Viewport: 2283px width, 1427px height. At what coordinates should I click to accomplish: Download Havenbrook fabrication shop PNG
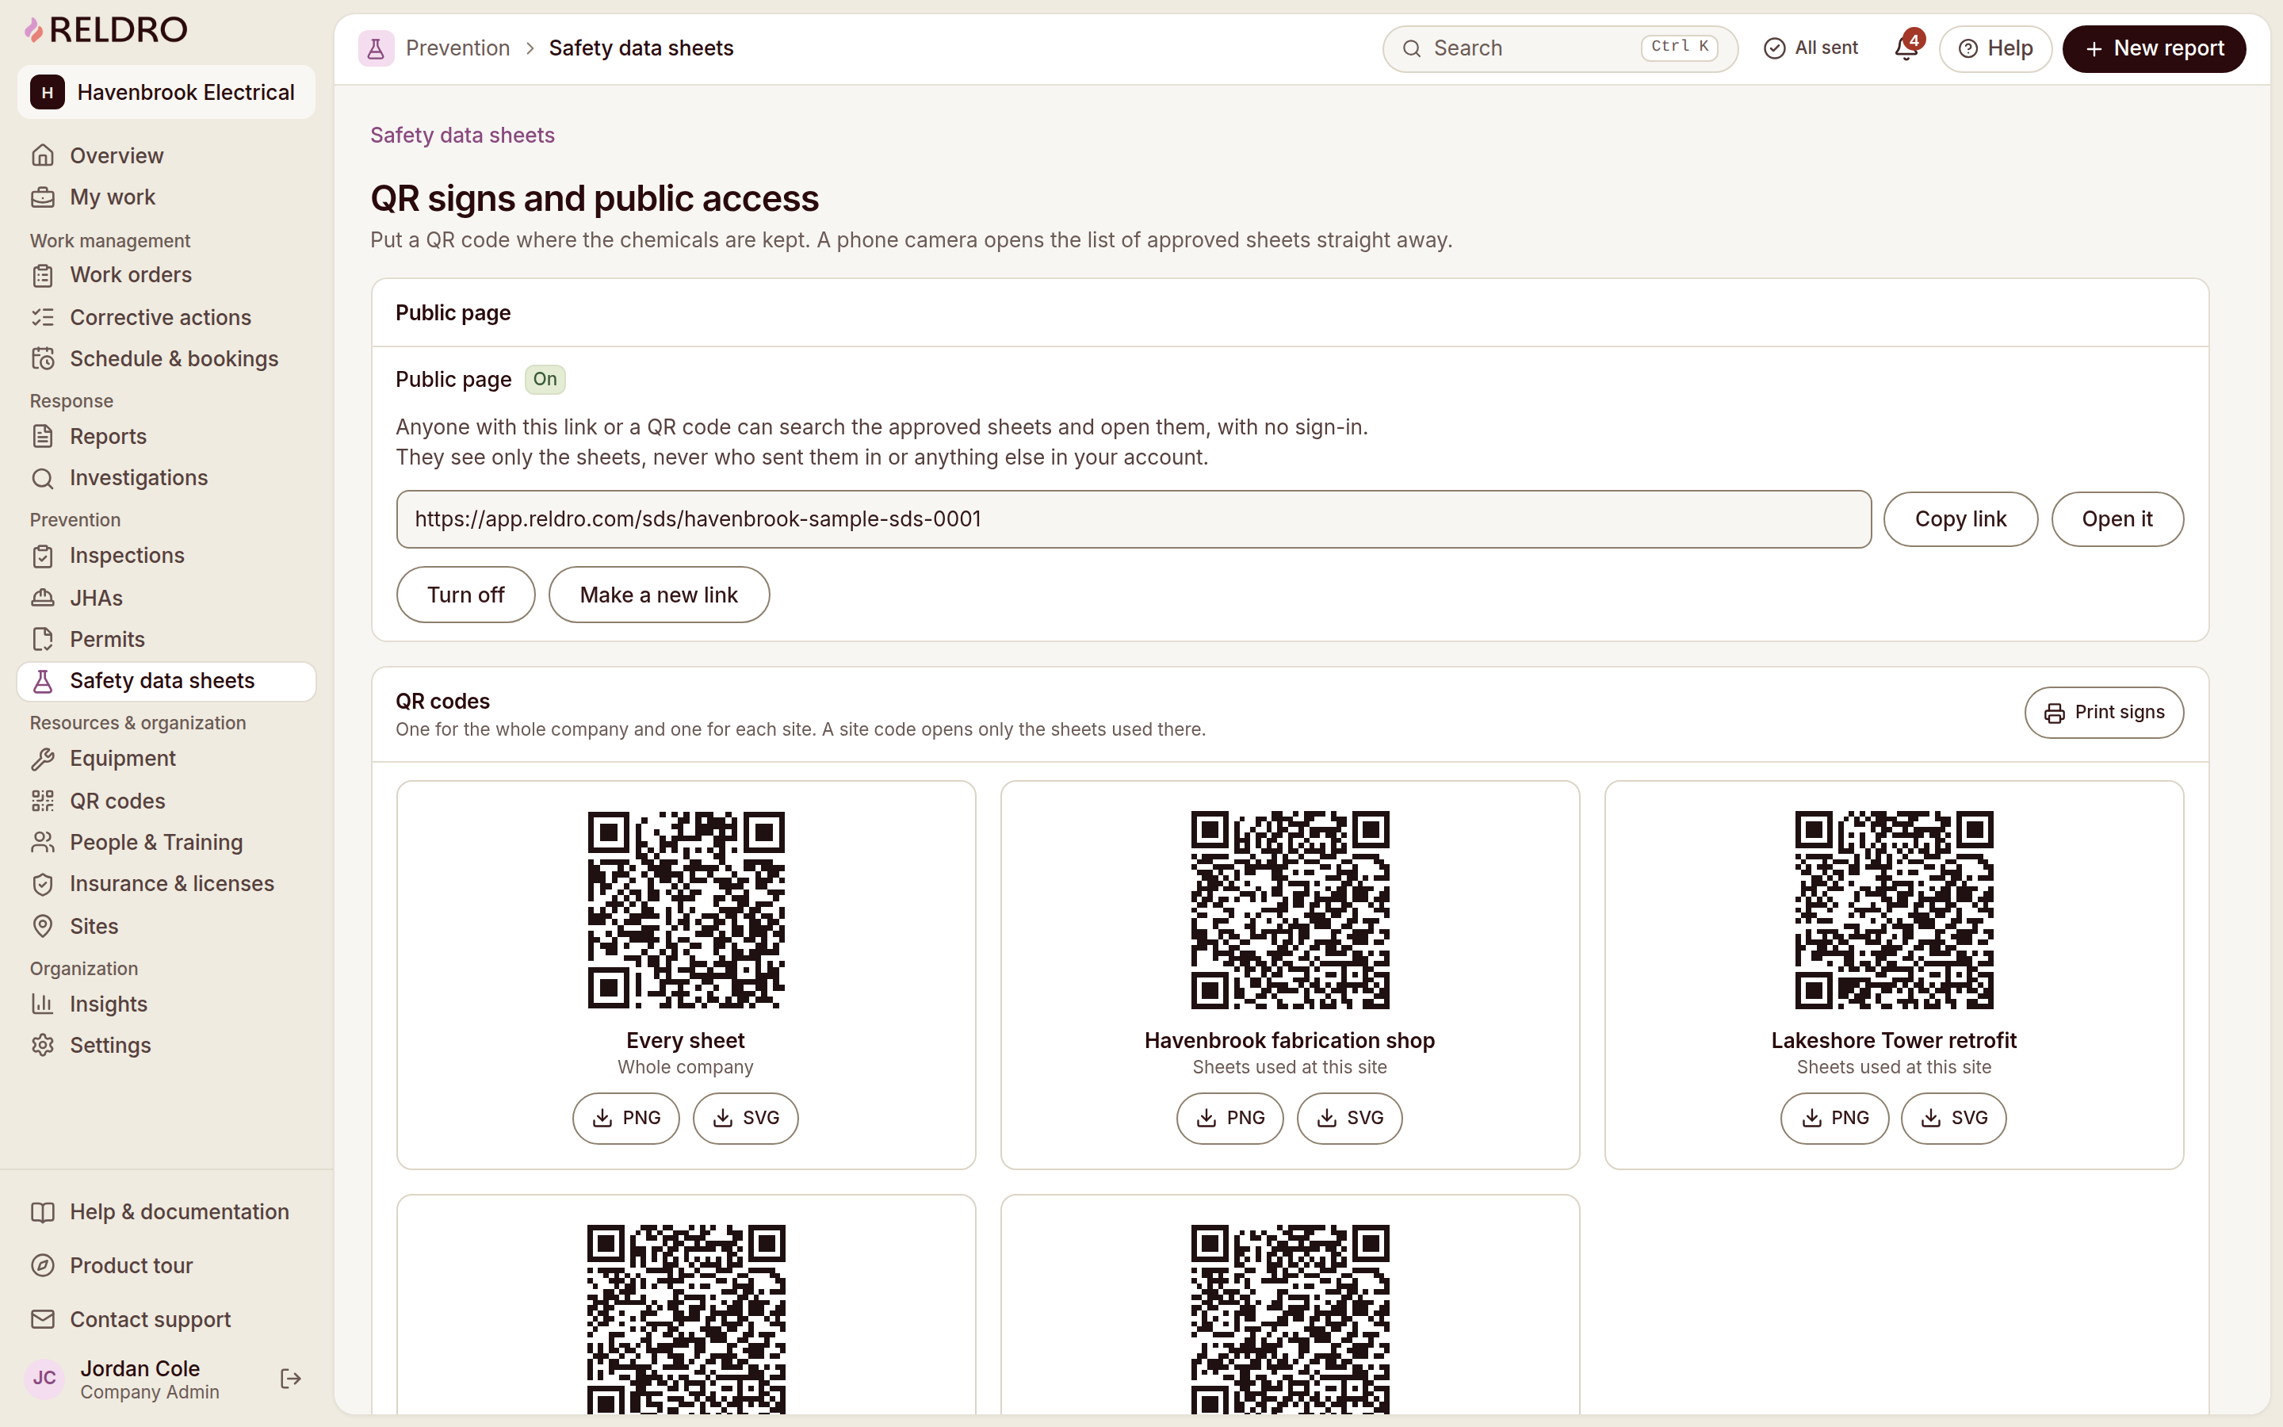pos(1229,1119)
